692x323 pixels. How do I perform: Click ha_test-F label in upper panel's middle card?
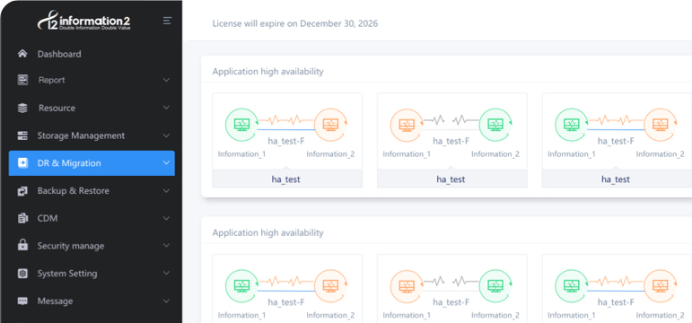[451, 141]
